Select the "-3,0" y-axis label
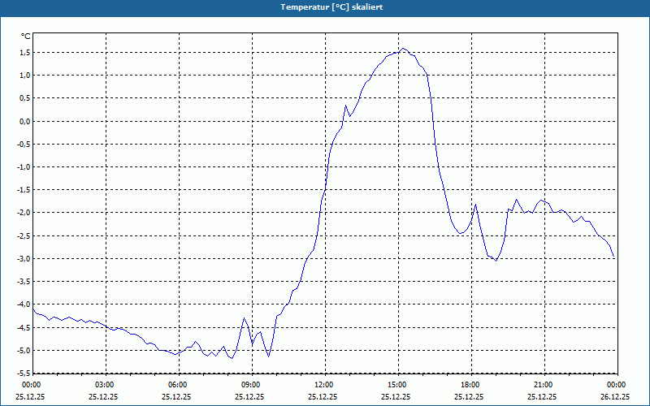This screenshot has height=406, width=650. point(24,258)
